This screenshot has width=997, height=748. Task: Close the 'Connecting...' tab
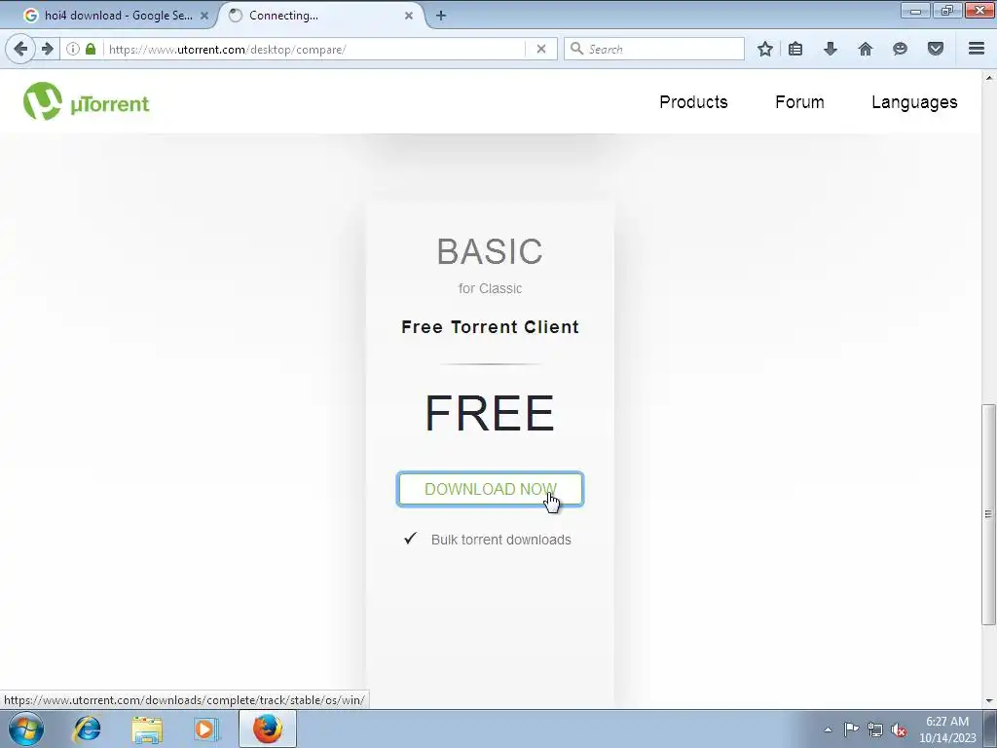pyautogui.click(x=409, y=16)
